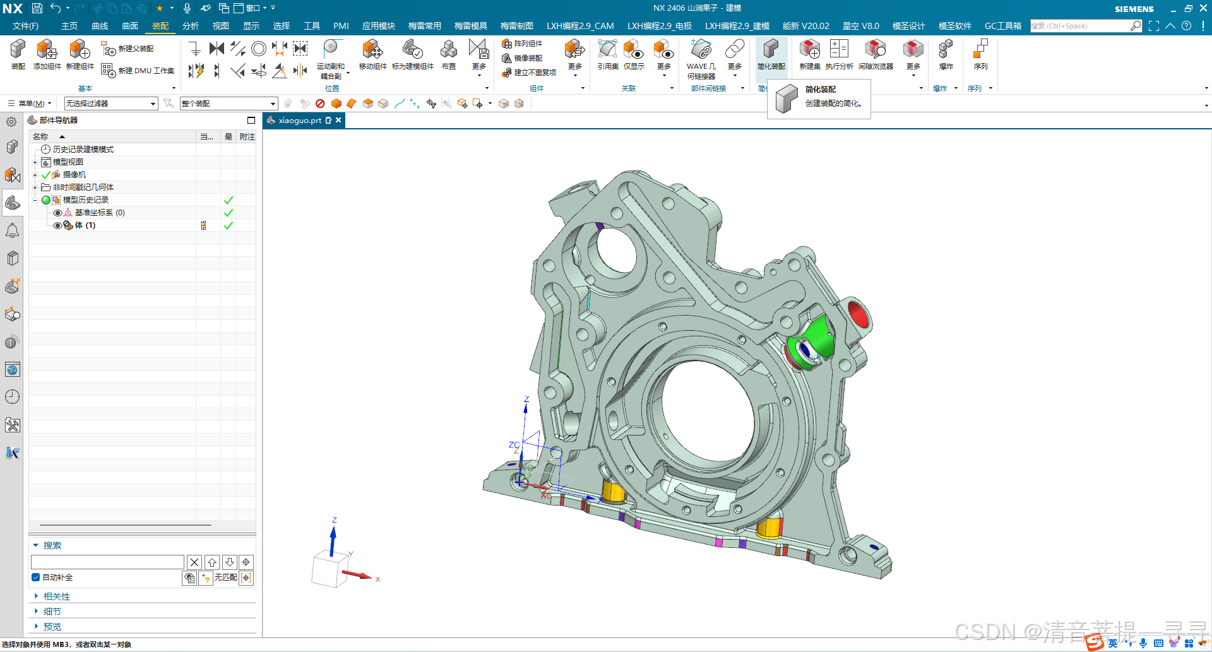Click the command search box
The width and height of the screenshot is (1212, 652).
click(1086, 26)
